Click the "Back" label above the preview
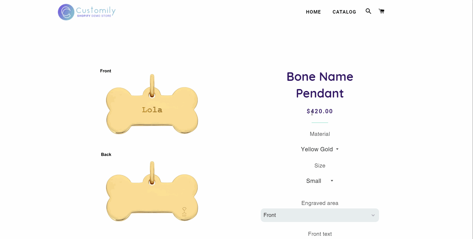This screenshot has height=239, width=473. [106, 154]
